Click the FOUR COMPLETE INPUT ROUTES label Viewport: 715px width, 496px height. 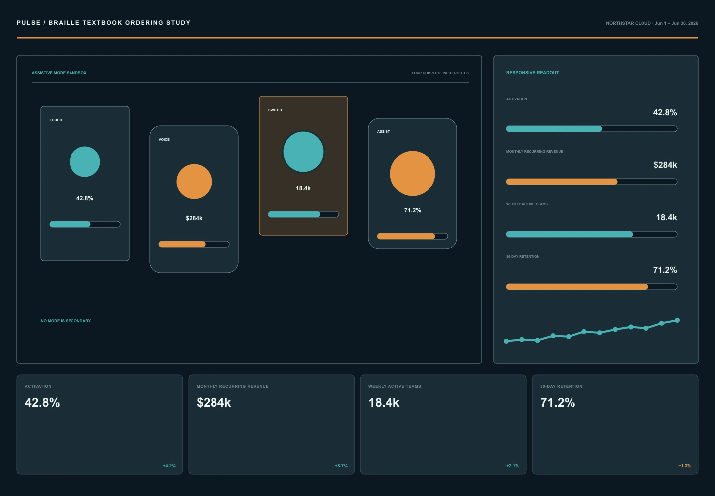click(440, 73)
